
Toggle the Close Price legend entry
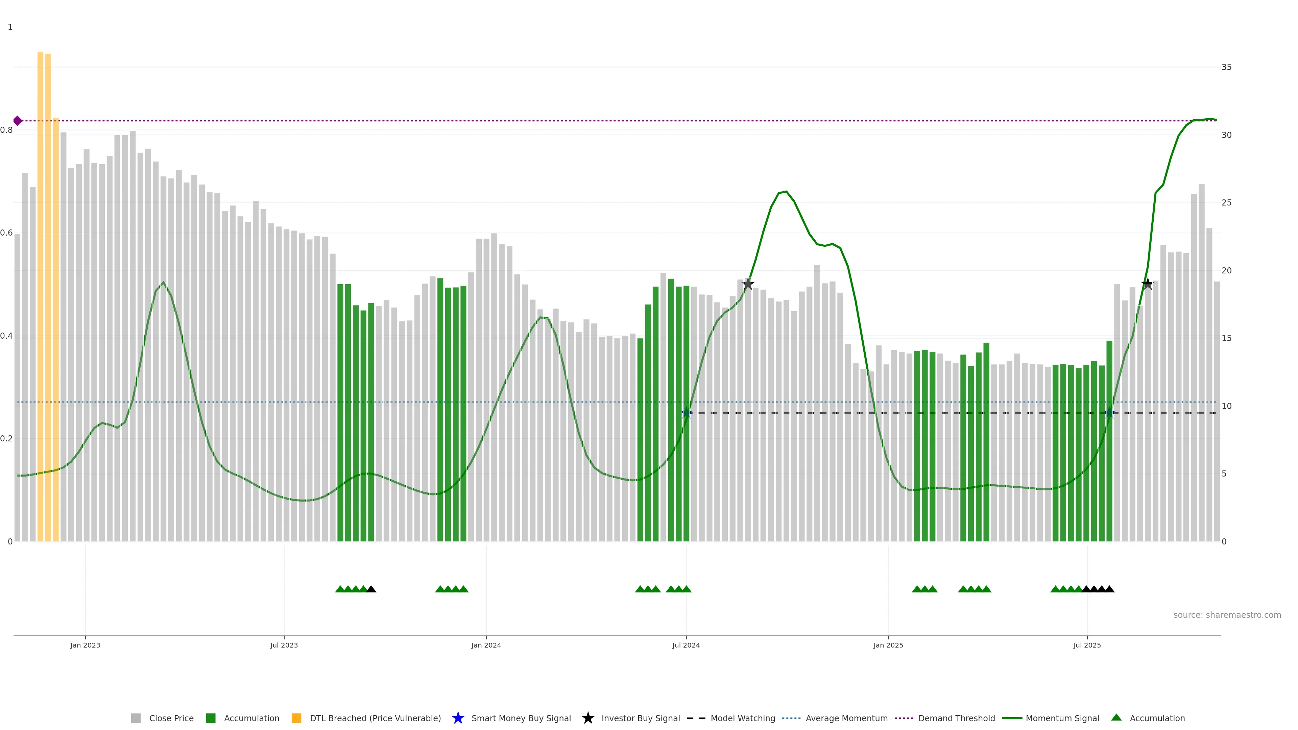171,719
